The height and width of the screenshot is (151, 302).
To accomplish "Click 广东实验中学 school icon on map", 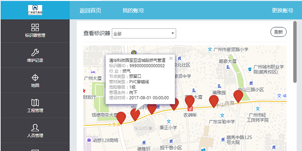I will coord(222,115).
